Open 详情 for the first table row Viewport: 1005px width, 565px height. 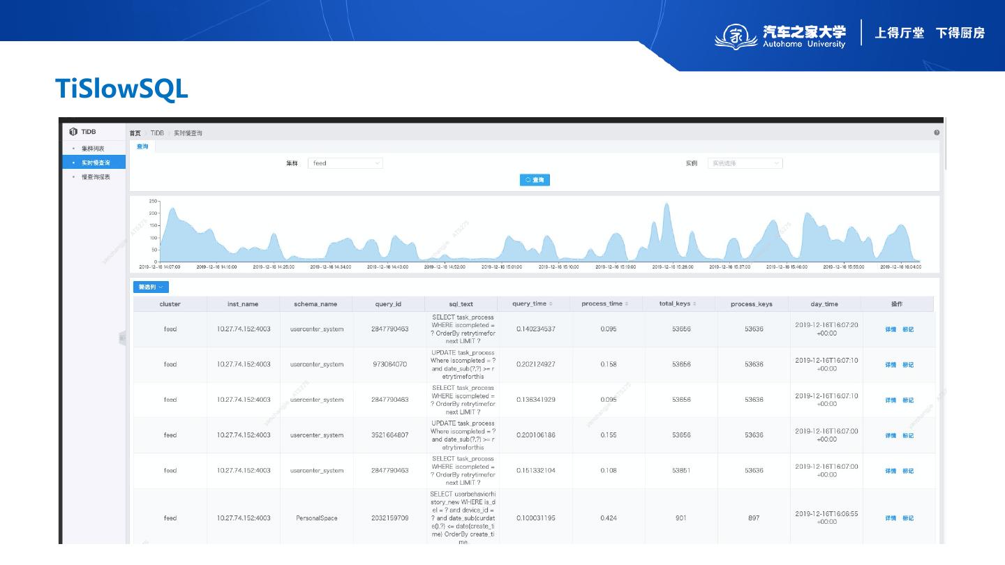pyautogui.click(x=891, y=329)
